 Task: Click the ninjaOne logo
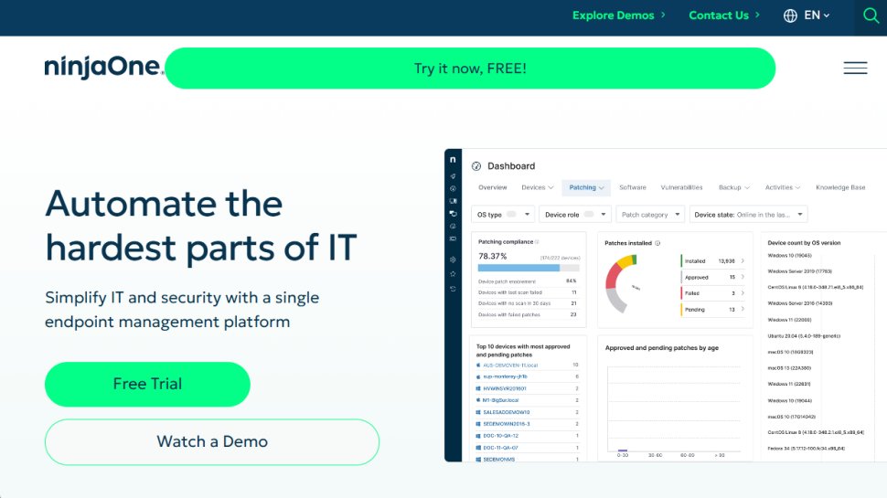[103, 67]
